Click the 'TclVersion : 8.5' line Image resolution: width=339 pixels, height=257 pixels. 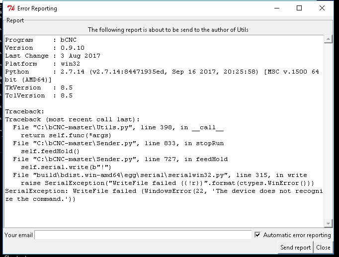(x=39, y=95)
